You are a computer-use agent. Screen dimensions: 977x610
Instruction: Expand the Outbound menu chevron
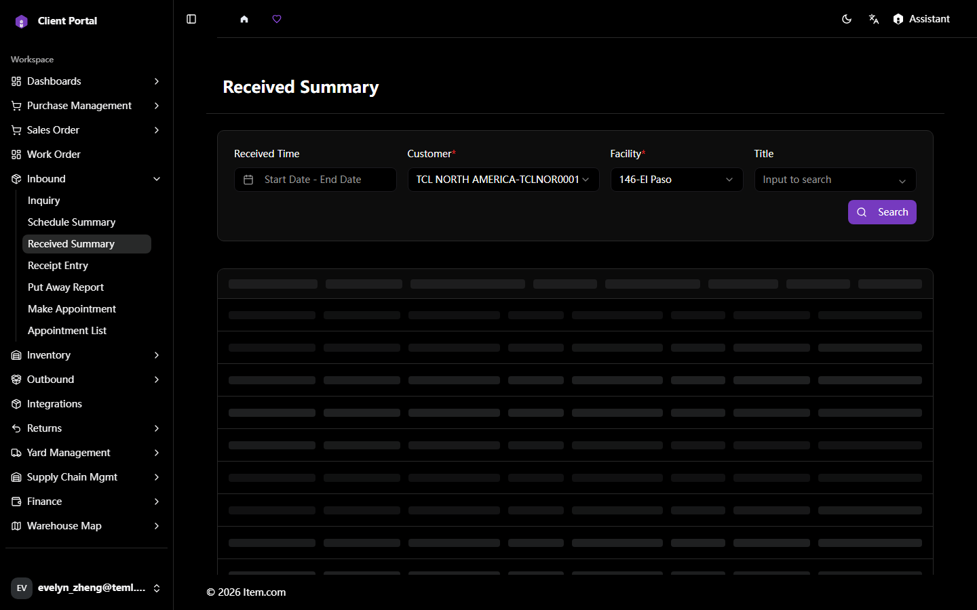tap(157, 380)
